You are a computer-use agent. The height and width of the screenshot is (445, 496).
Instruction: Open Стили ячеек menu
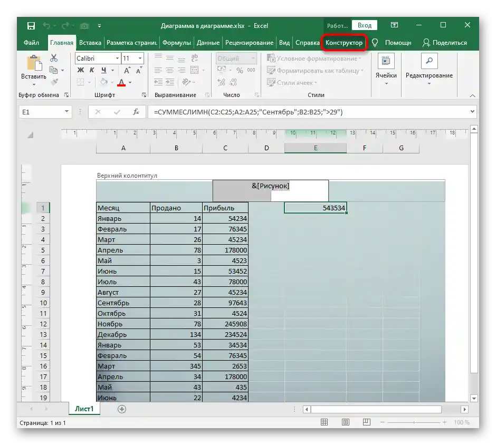[x=292, y=82]
